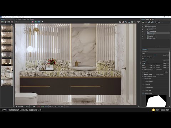Image resolution: width=171 pixels, height=128 pixels.
Task: Click the blue channel circle button
Action: (x=39, y=22)
